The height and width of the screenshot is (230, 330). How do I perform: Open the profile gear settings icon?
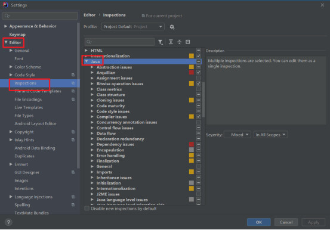[x=172, y=27]
